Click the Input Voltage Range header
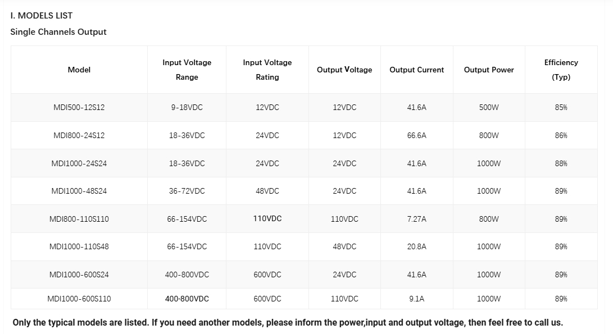613x334 pixels. tap(187, 70)
